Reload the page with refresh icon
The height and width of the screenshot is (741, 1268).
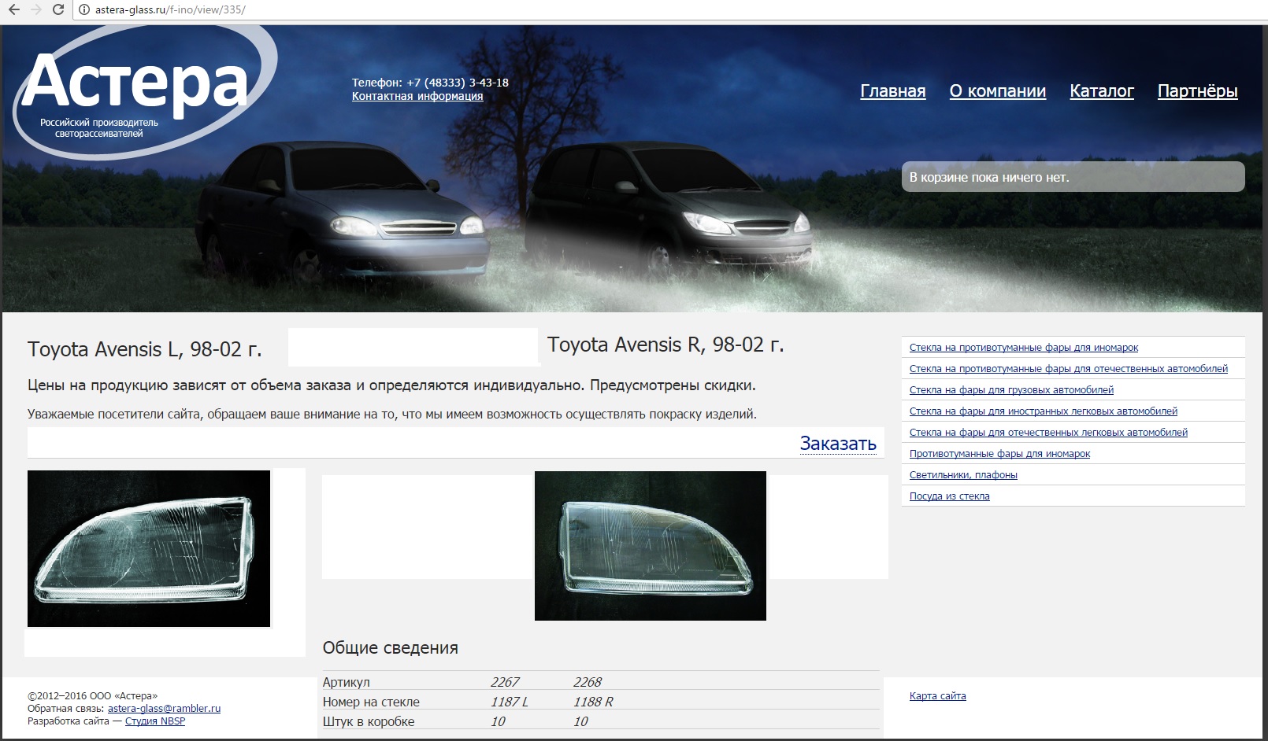[58, 10]
